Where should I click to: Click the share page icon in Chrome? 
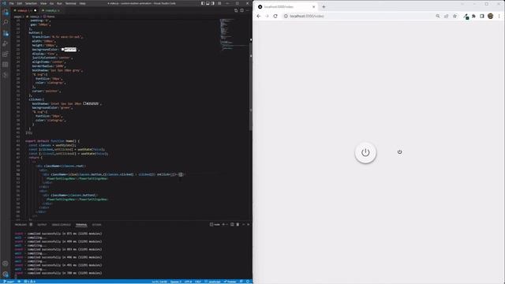pos(446,16)
